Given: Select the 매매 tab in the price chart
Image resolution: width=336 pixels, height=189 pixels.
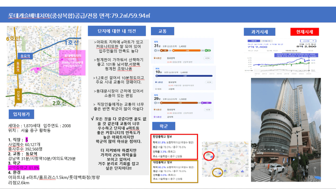Looking at the screenshot, I should tap(254, 41).
